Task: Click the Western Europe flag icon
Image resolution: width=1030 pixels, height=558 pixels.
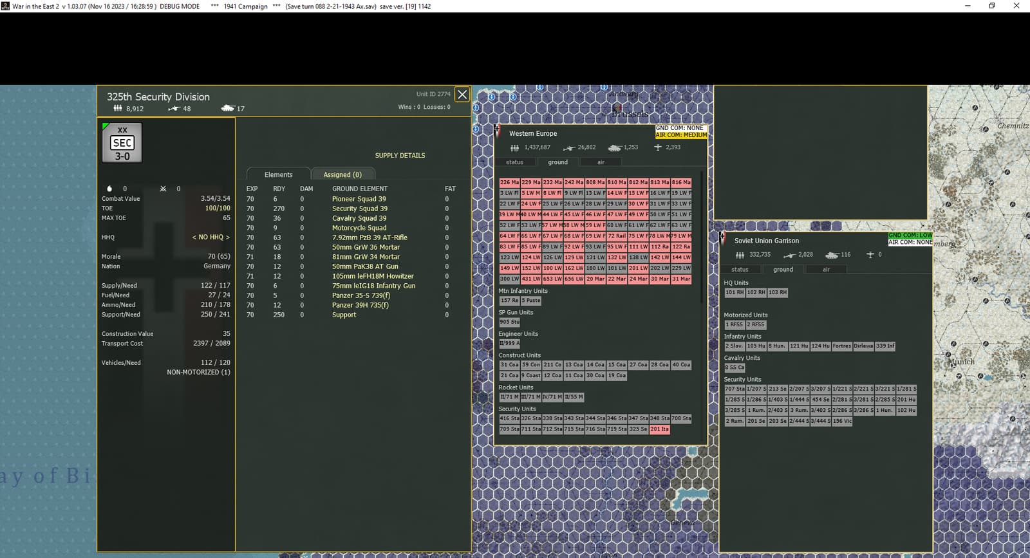Action: point(497,130)
